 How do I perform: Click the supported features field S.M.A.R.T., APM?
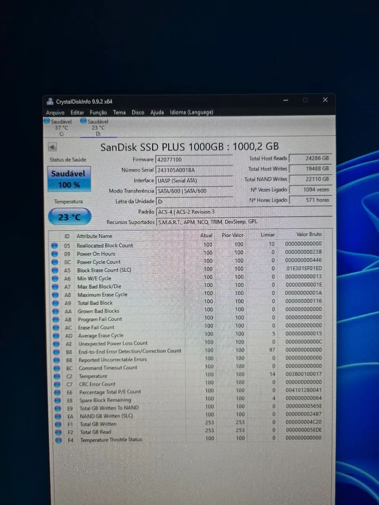pos(244,222)
